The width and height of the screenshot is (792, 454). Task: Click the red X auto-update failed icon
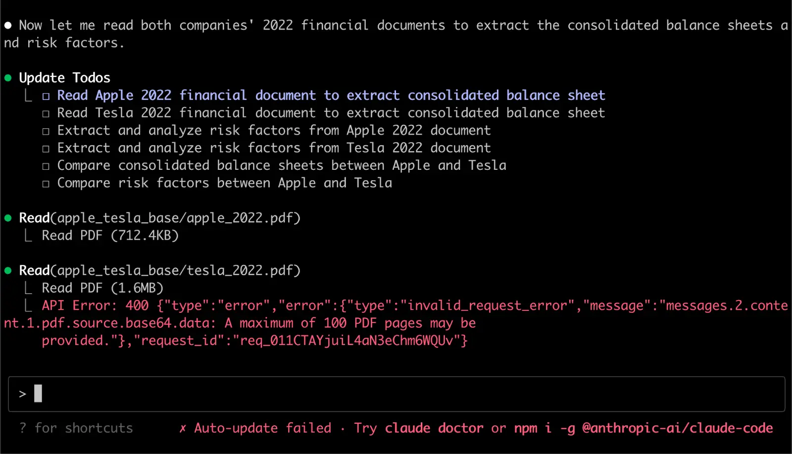[x=183, y=428]
